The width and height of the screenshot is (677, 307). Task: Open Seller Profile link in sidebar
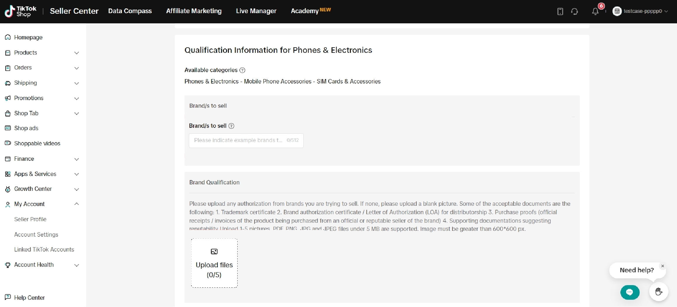pyautogui.click(x=30, y=219)
